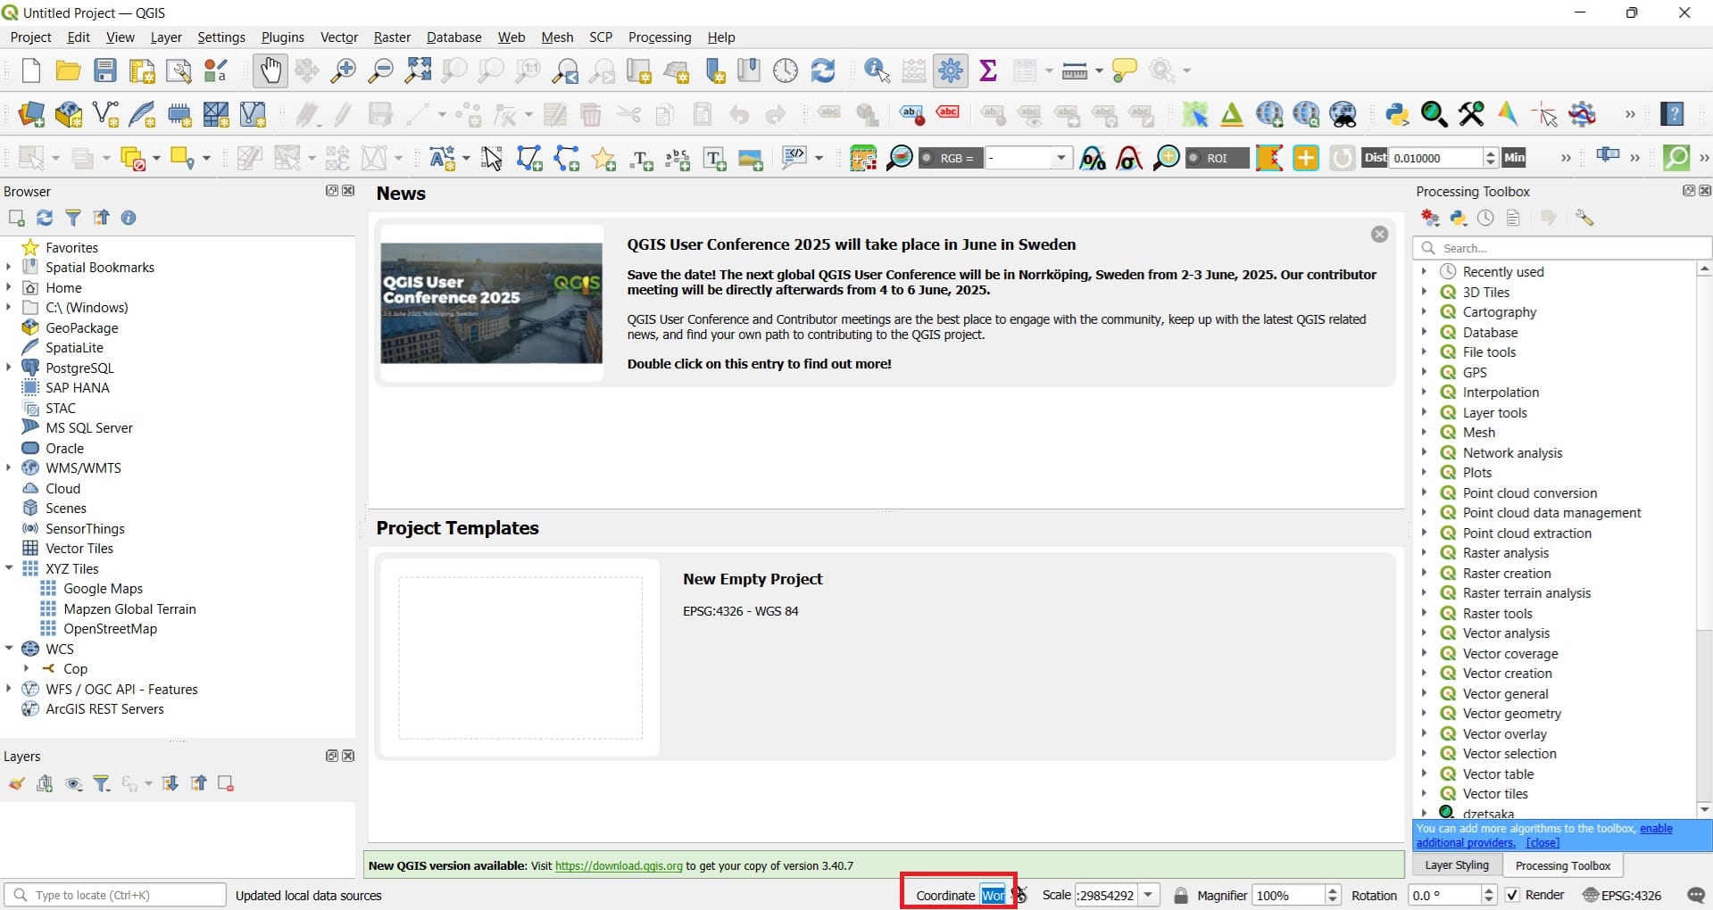1713x910 pixels.
Task: Select the New Empty Project template
Action: pos(885,657)
